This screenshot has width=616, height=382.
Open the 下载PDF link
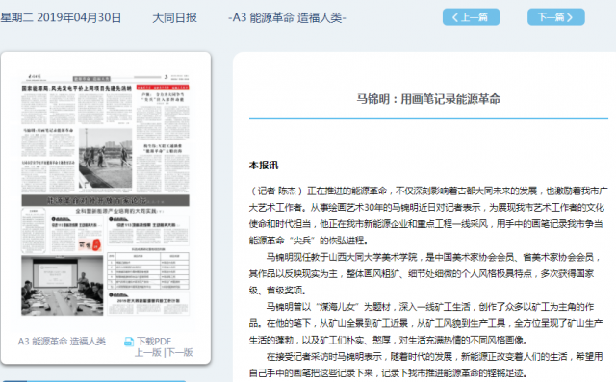(154, 342)
